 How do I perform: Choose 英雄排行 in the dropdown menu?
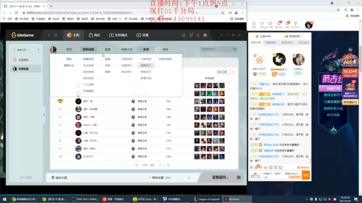127,65
